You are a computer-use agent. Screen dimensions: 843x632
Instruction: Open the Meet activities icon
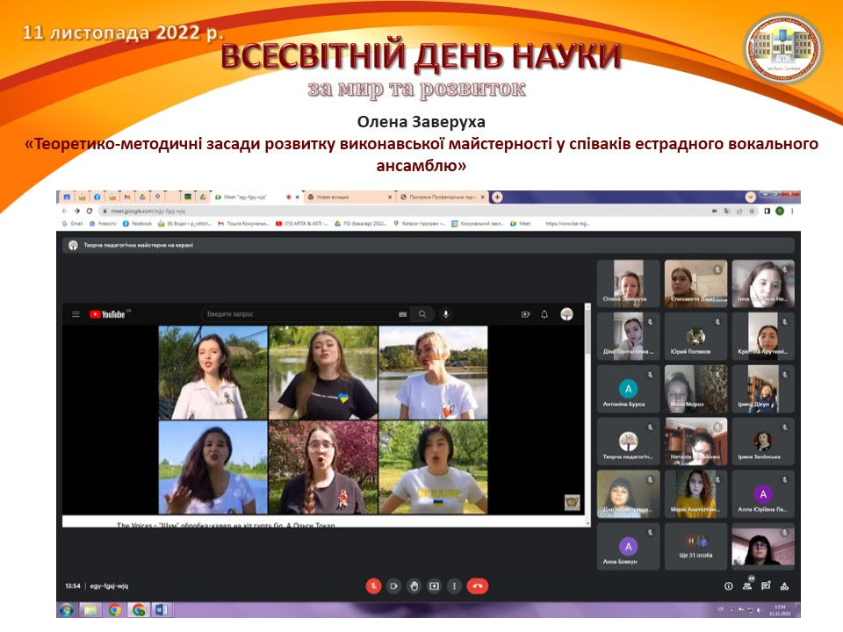point(785,586)
